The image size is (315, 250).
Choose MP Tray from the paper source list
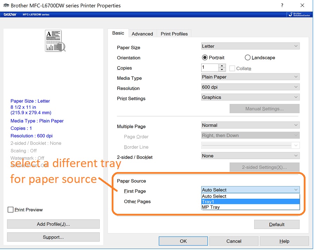pos(250,207)
